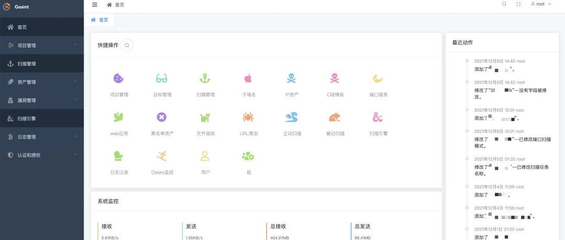Click the 首页 breadcrumb text
Image resolution: width=565 pixels, height=240 pixels.
(x=120, y=5)
